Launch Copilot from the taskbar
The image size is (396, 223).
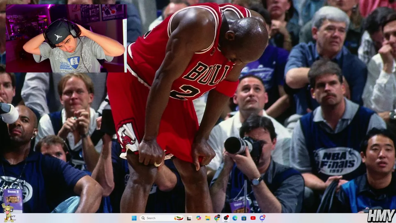199,218
